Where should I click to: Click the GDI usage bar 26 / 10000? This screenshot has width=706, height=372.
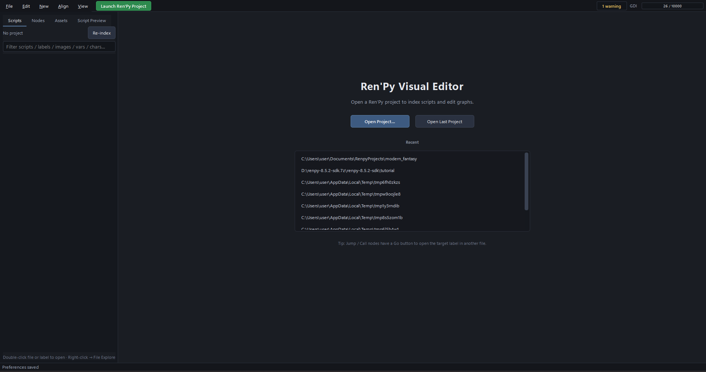coord(672,6)
